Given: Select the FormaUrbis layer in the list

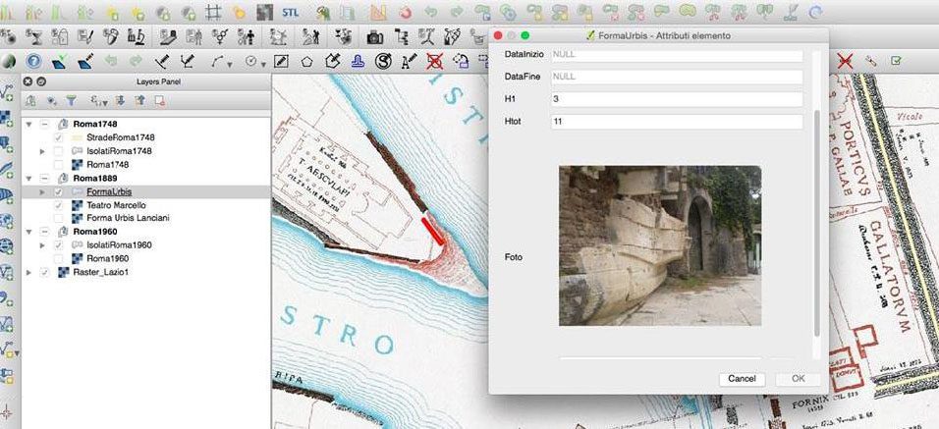Looking at the screenshot, I should point(108,191).
